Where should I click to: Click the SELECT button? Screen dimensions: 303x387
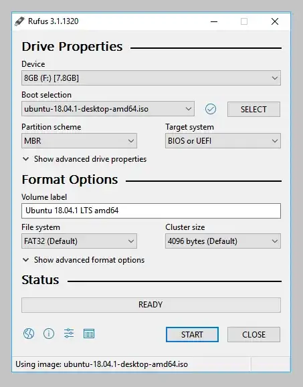[x=254, y=109]
